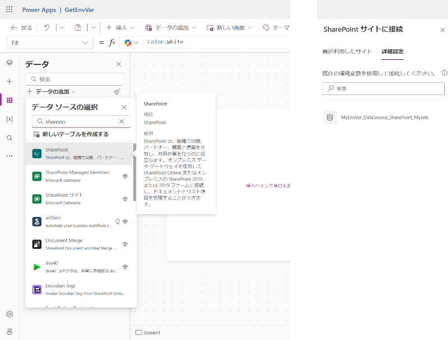Open the 挿入 dropdown menu
Image resolution: width=448 pixels, height=340 pixels.
point(120,27)
